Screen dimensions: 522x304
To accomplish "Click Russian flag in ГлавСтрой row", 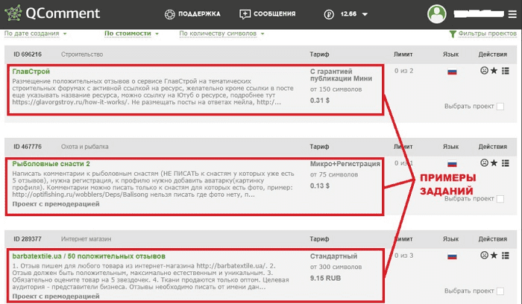I will pos(452,72).
